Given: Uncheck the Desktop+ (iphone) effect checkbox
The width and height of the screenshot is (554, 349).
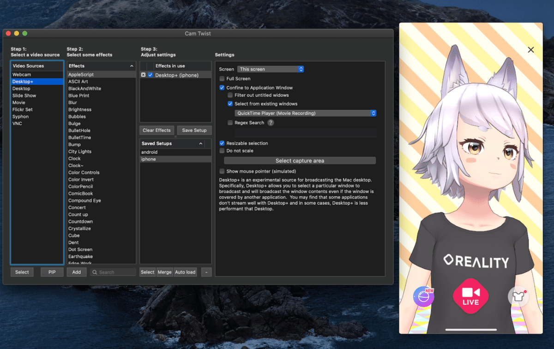Looking at the screenshot, I should point(151,75).
